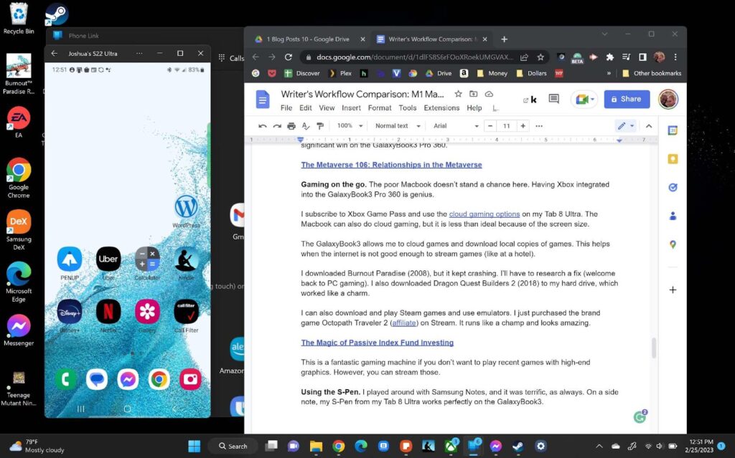Screen dimensions: 735x458
Task: Bookmark this page with star in address bar
Action: click(x=540, y=57)
